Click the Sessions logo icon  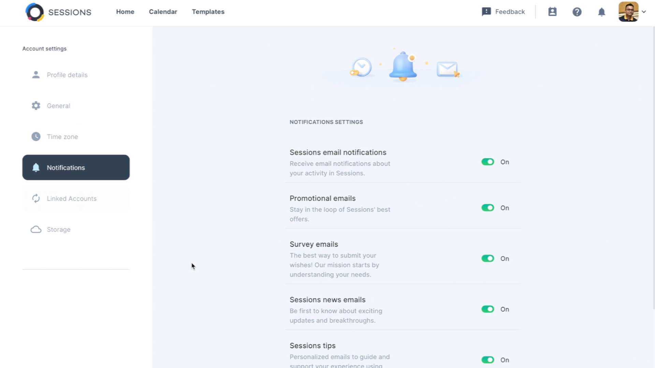click(x=35, y=12)
